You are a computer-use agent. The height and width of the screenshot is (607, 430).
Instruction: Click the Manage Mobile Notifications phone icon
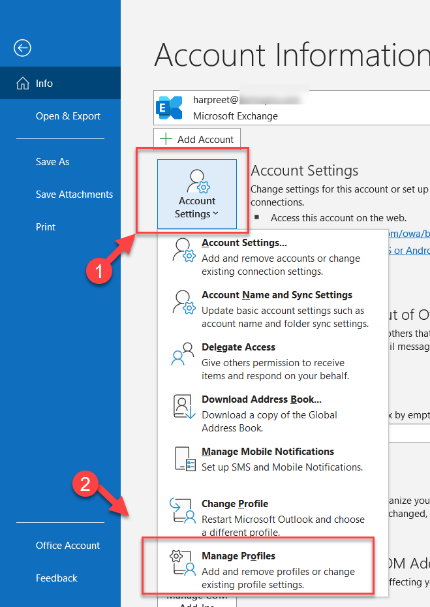click(185, 459)
